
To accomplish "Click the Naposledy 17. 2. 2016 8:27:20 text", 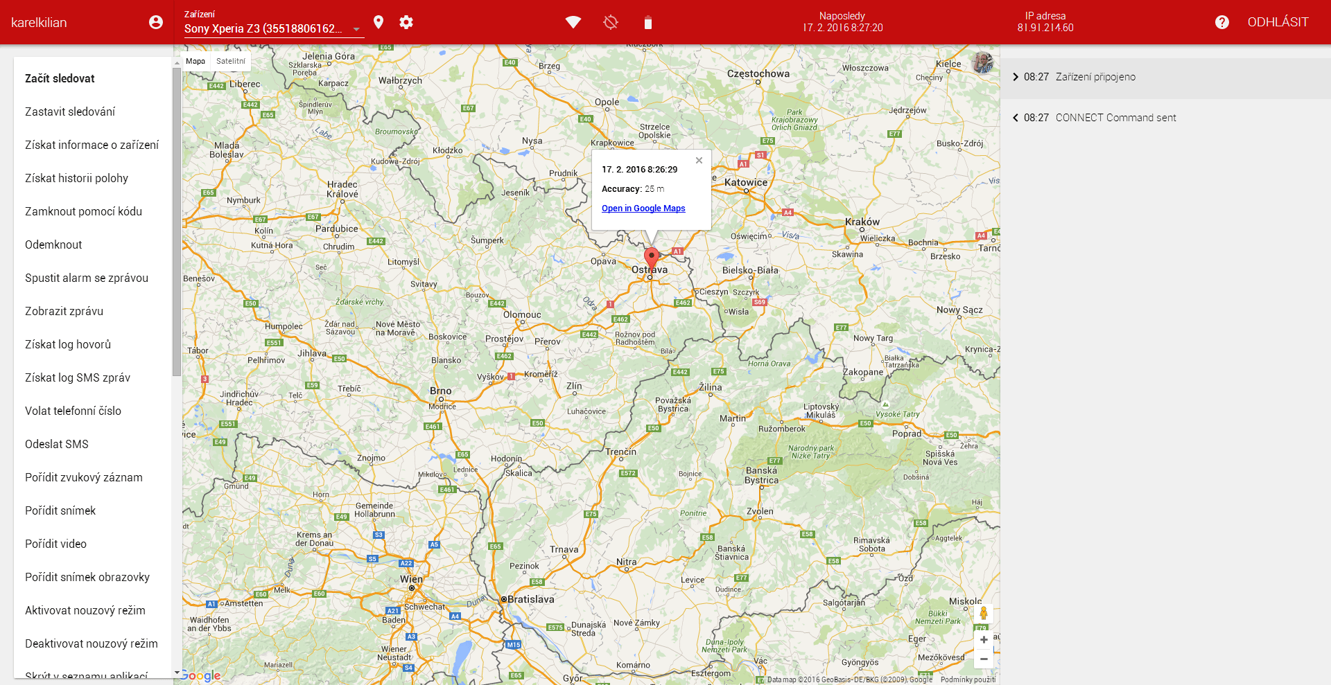I will coord(842,21).
